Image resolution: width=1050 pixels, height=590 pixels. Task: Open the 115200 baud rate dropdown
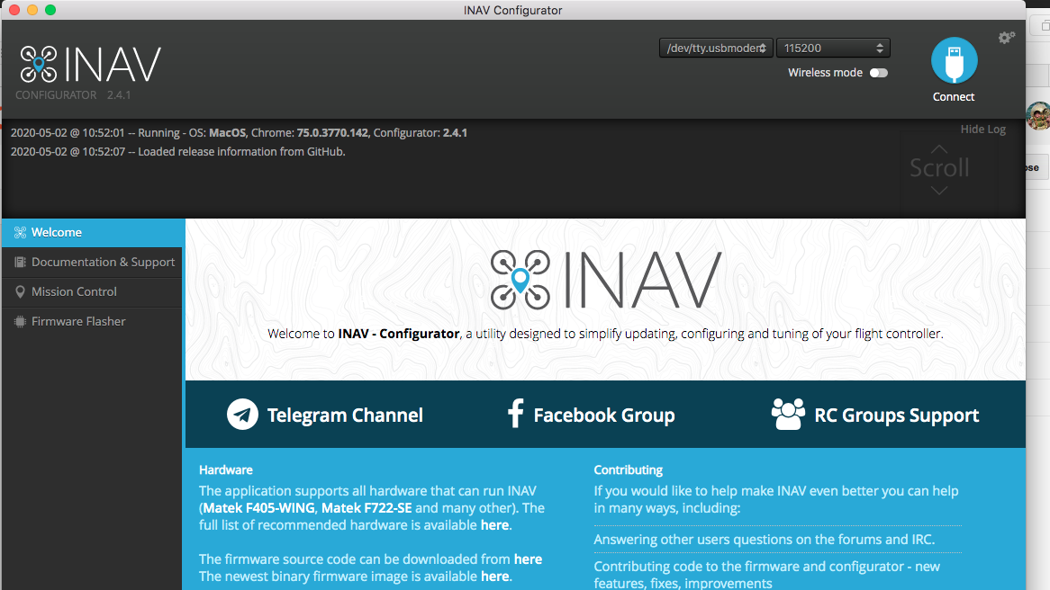(x=833, y=49)
